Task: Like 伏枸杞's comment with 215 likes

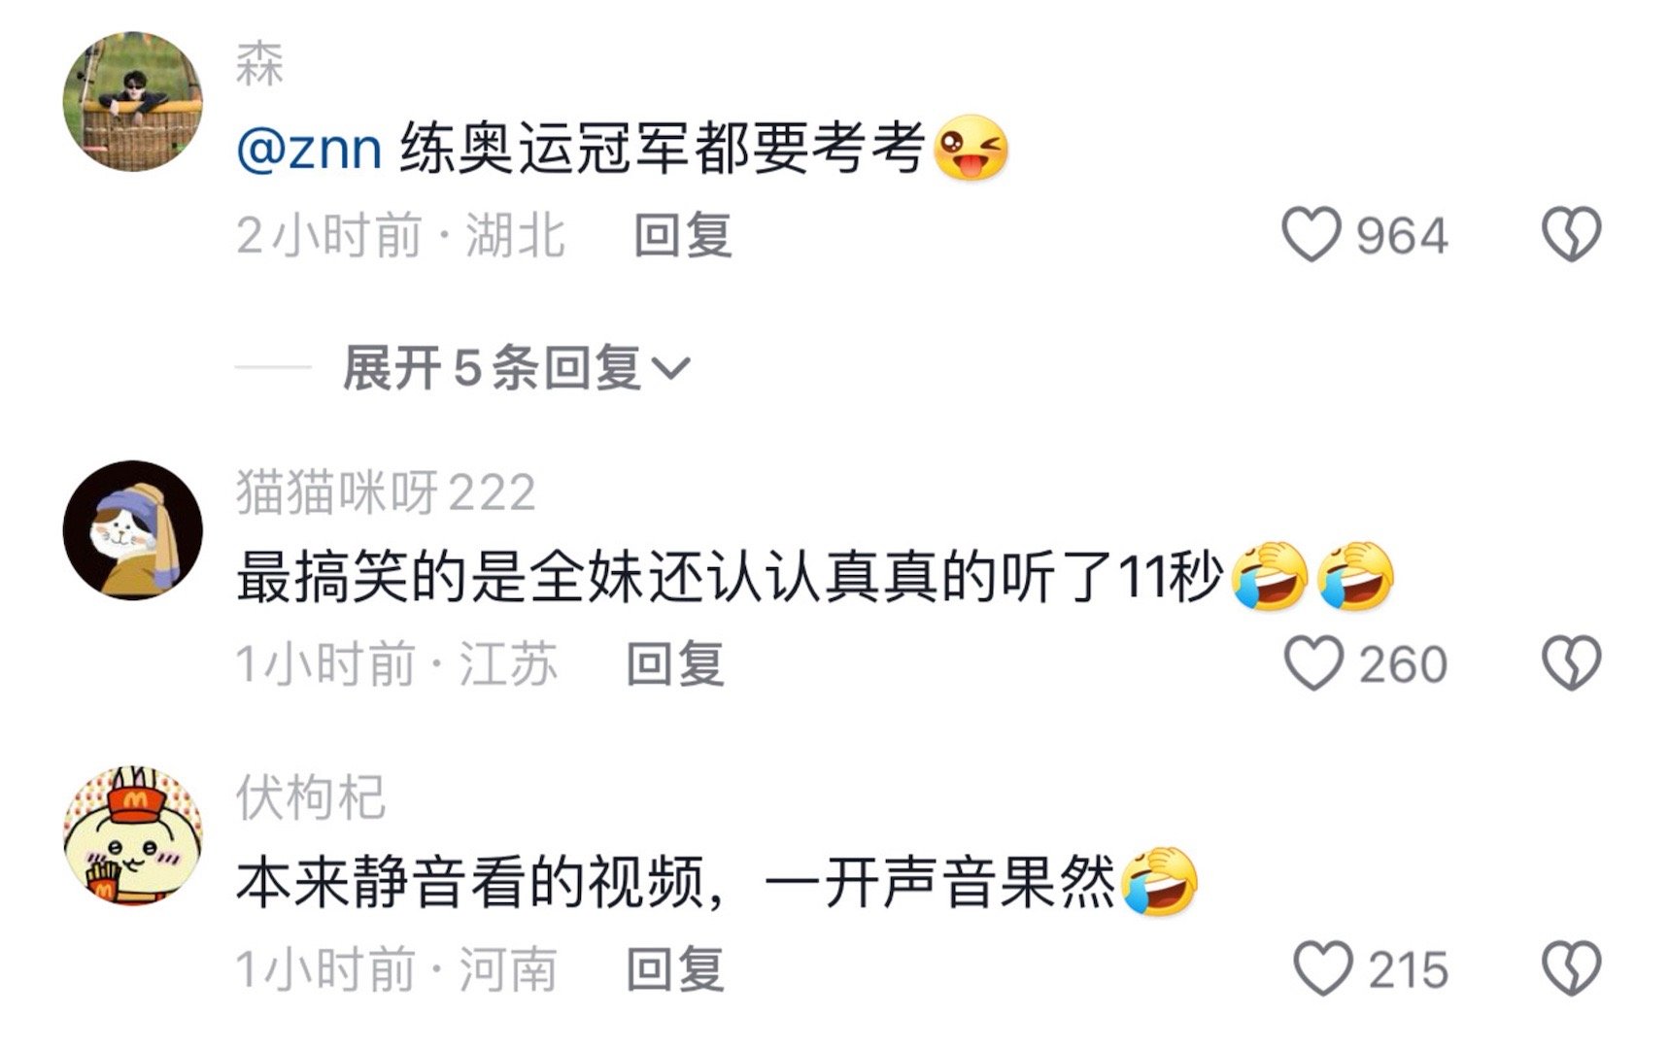Action: coord(1323,968)
